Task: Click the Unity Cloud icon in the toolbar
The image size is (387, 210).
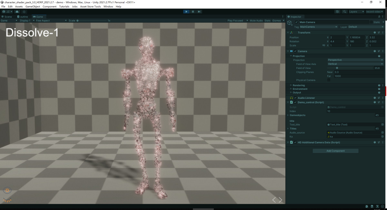Action: tap(17, 11)
